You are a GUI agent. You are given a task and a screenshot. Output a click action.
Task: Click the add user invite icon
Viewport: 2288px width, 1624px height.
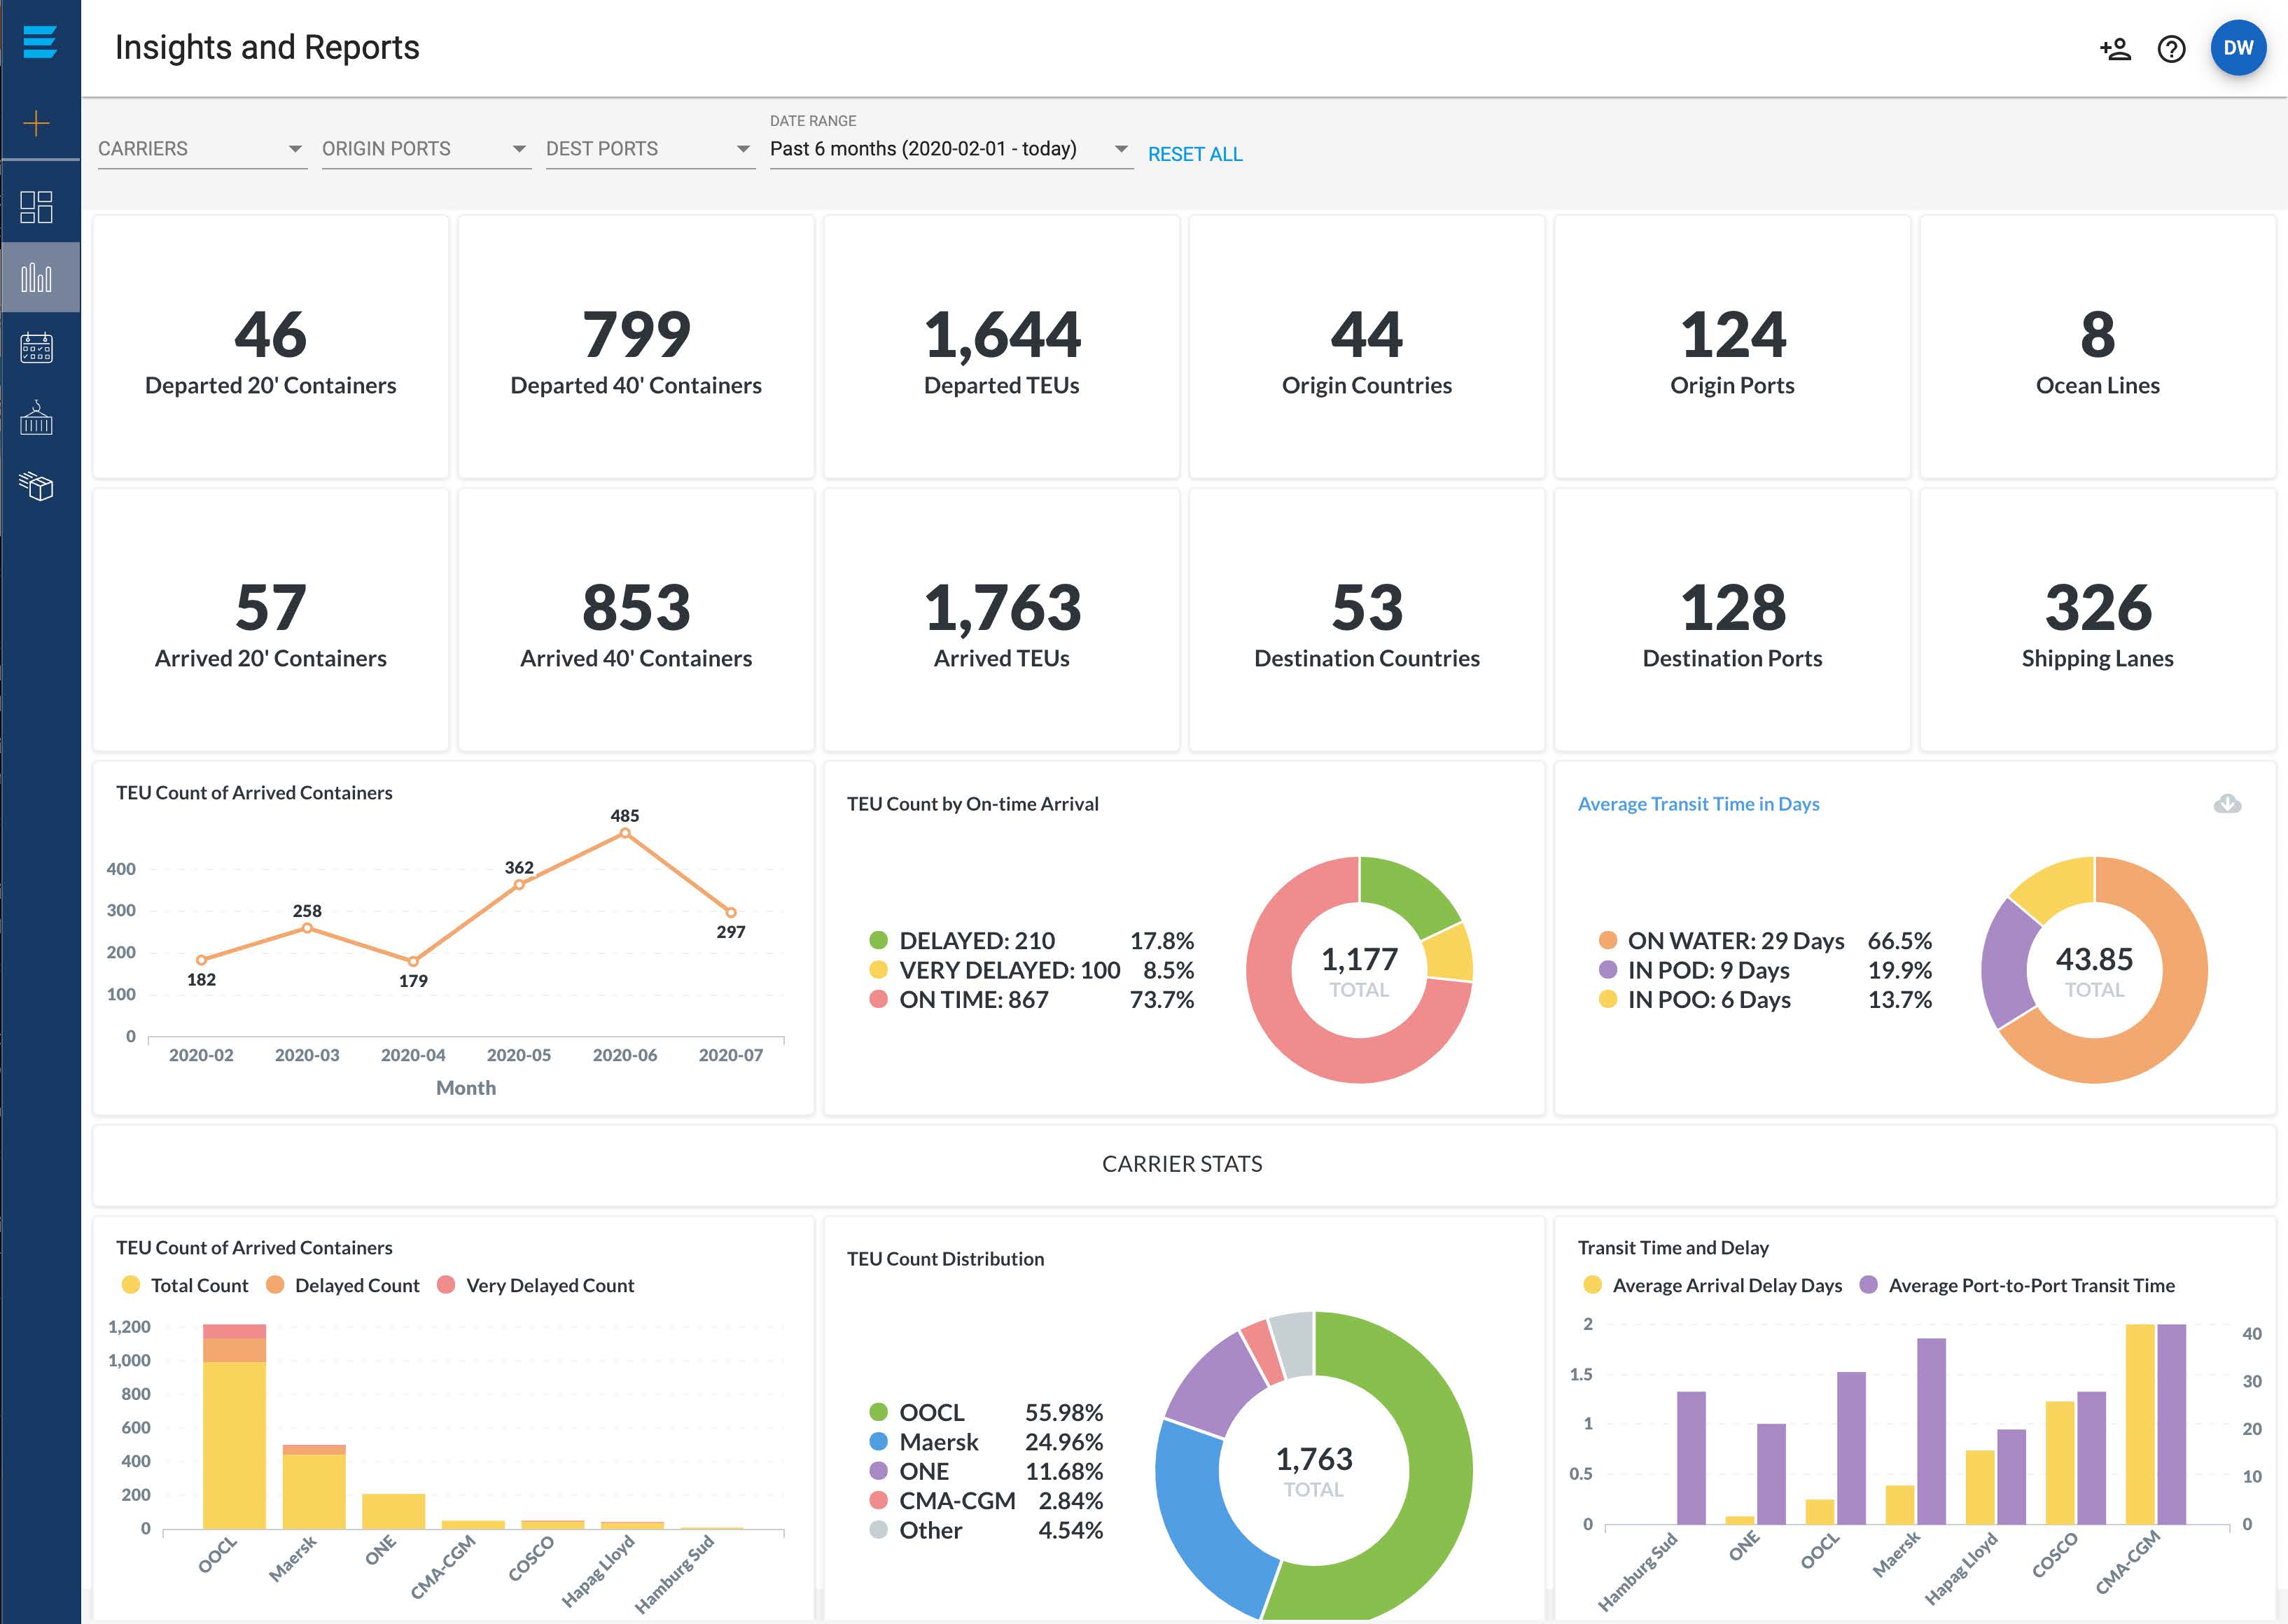tap(2115, 49)
